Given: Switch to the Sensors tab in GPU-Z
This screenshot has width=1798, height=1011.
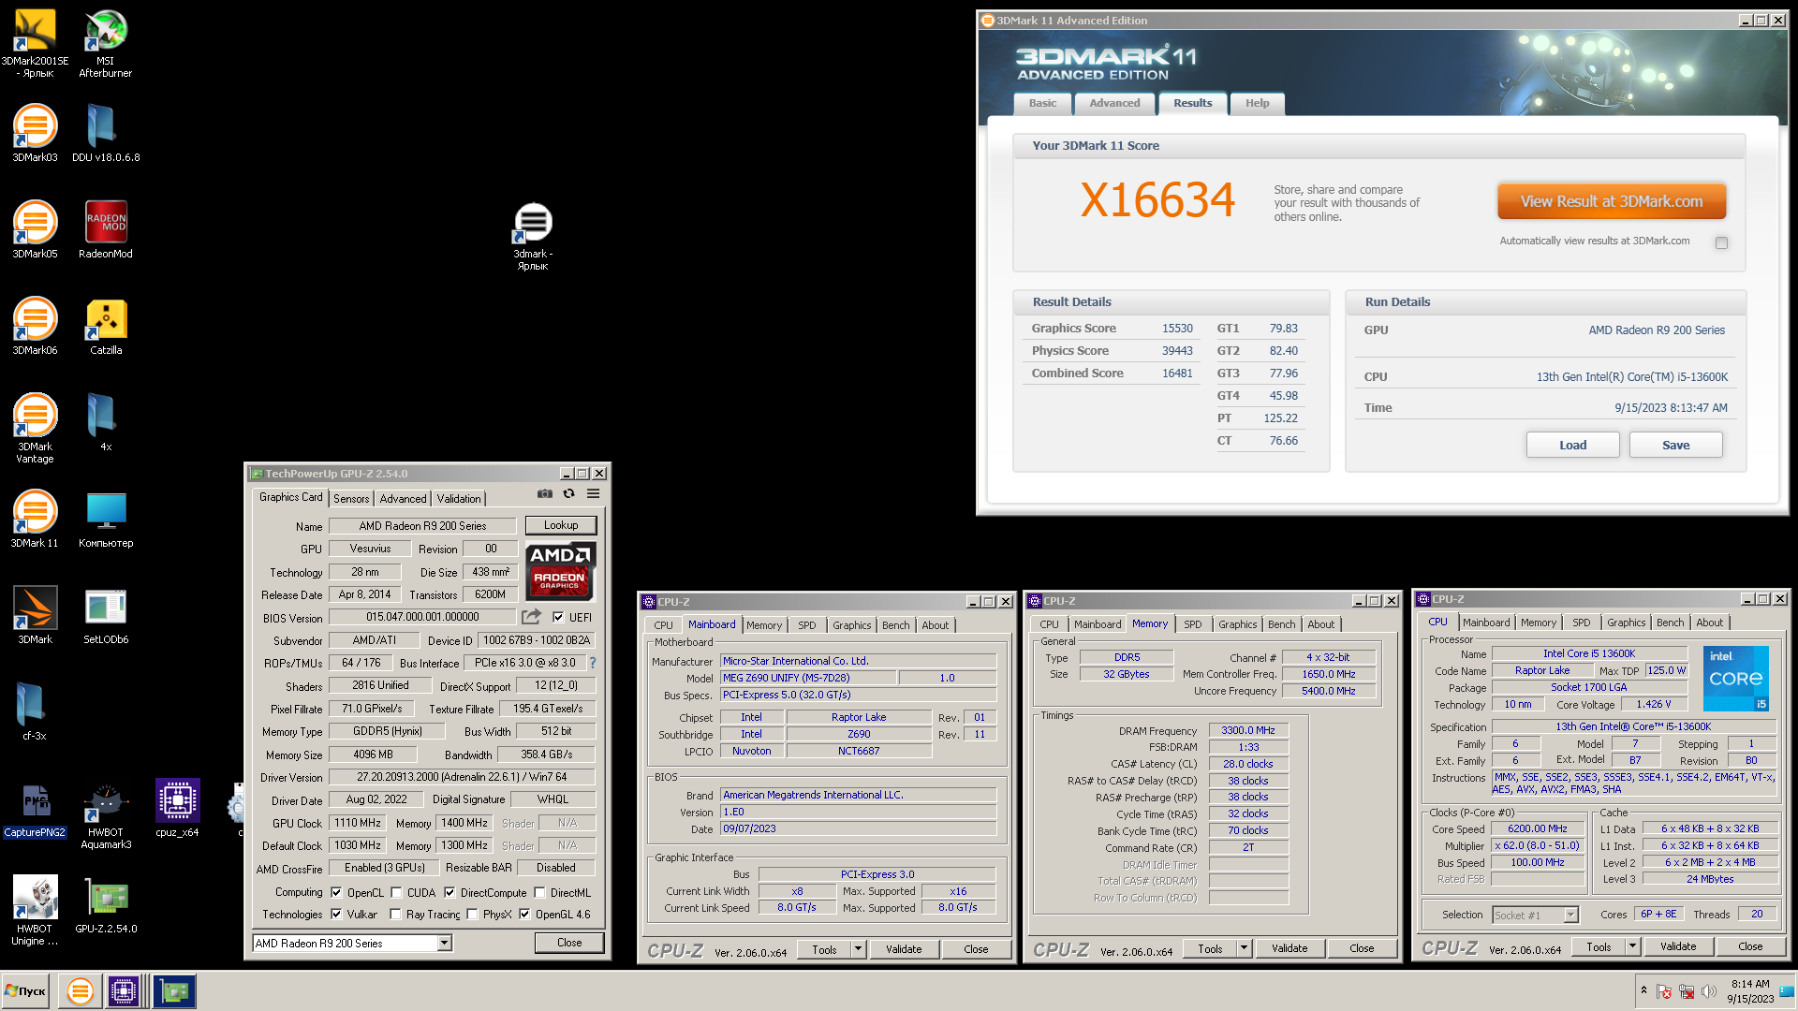Looking at the screenshot, I should (351, 499).
